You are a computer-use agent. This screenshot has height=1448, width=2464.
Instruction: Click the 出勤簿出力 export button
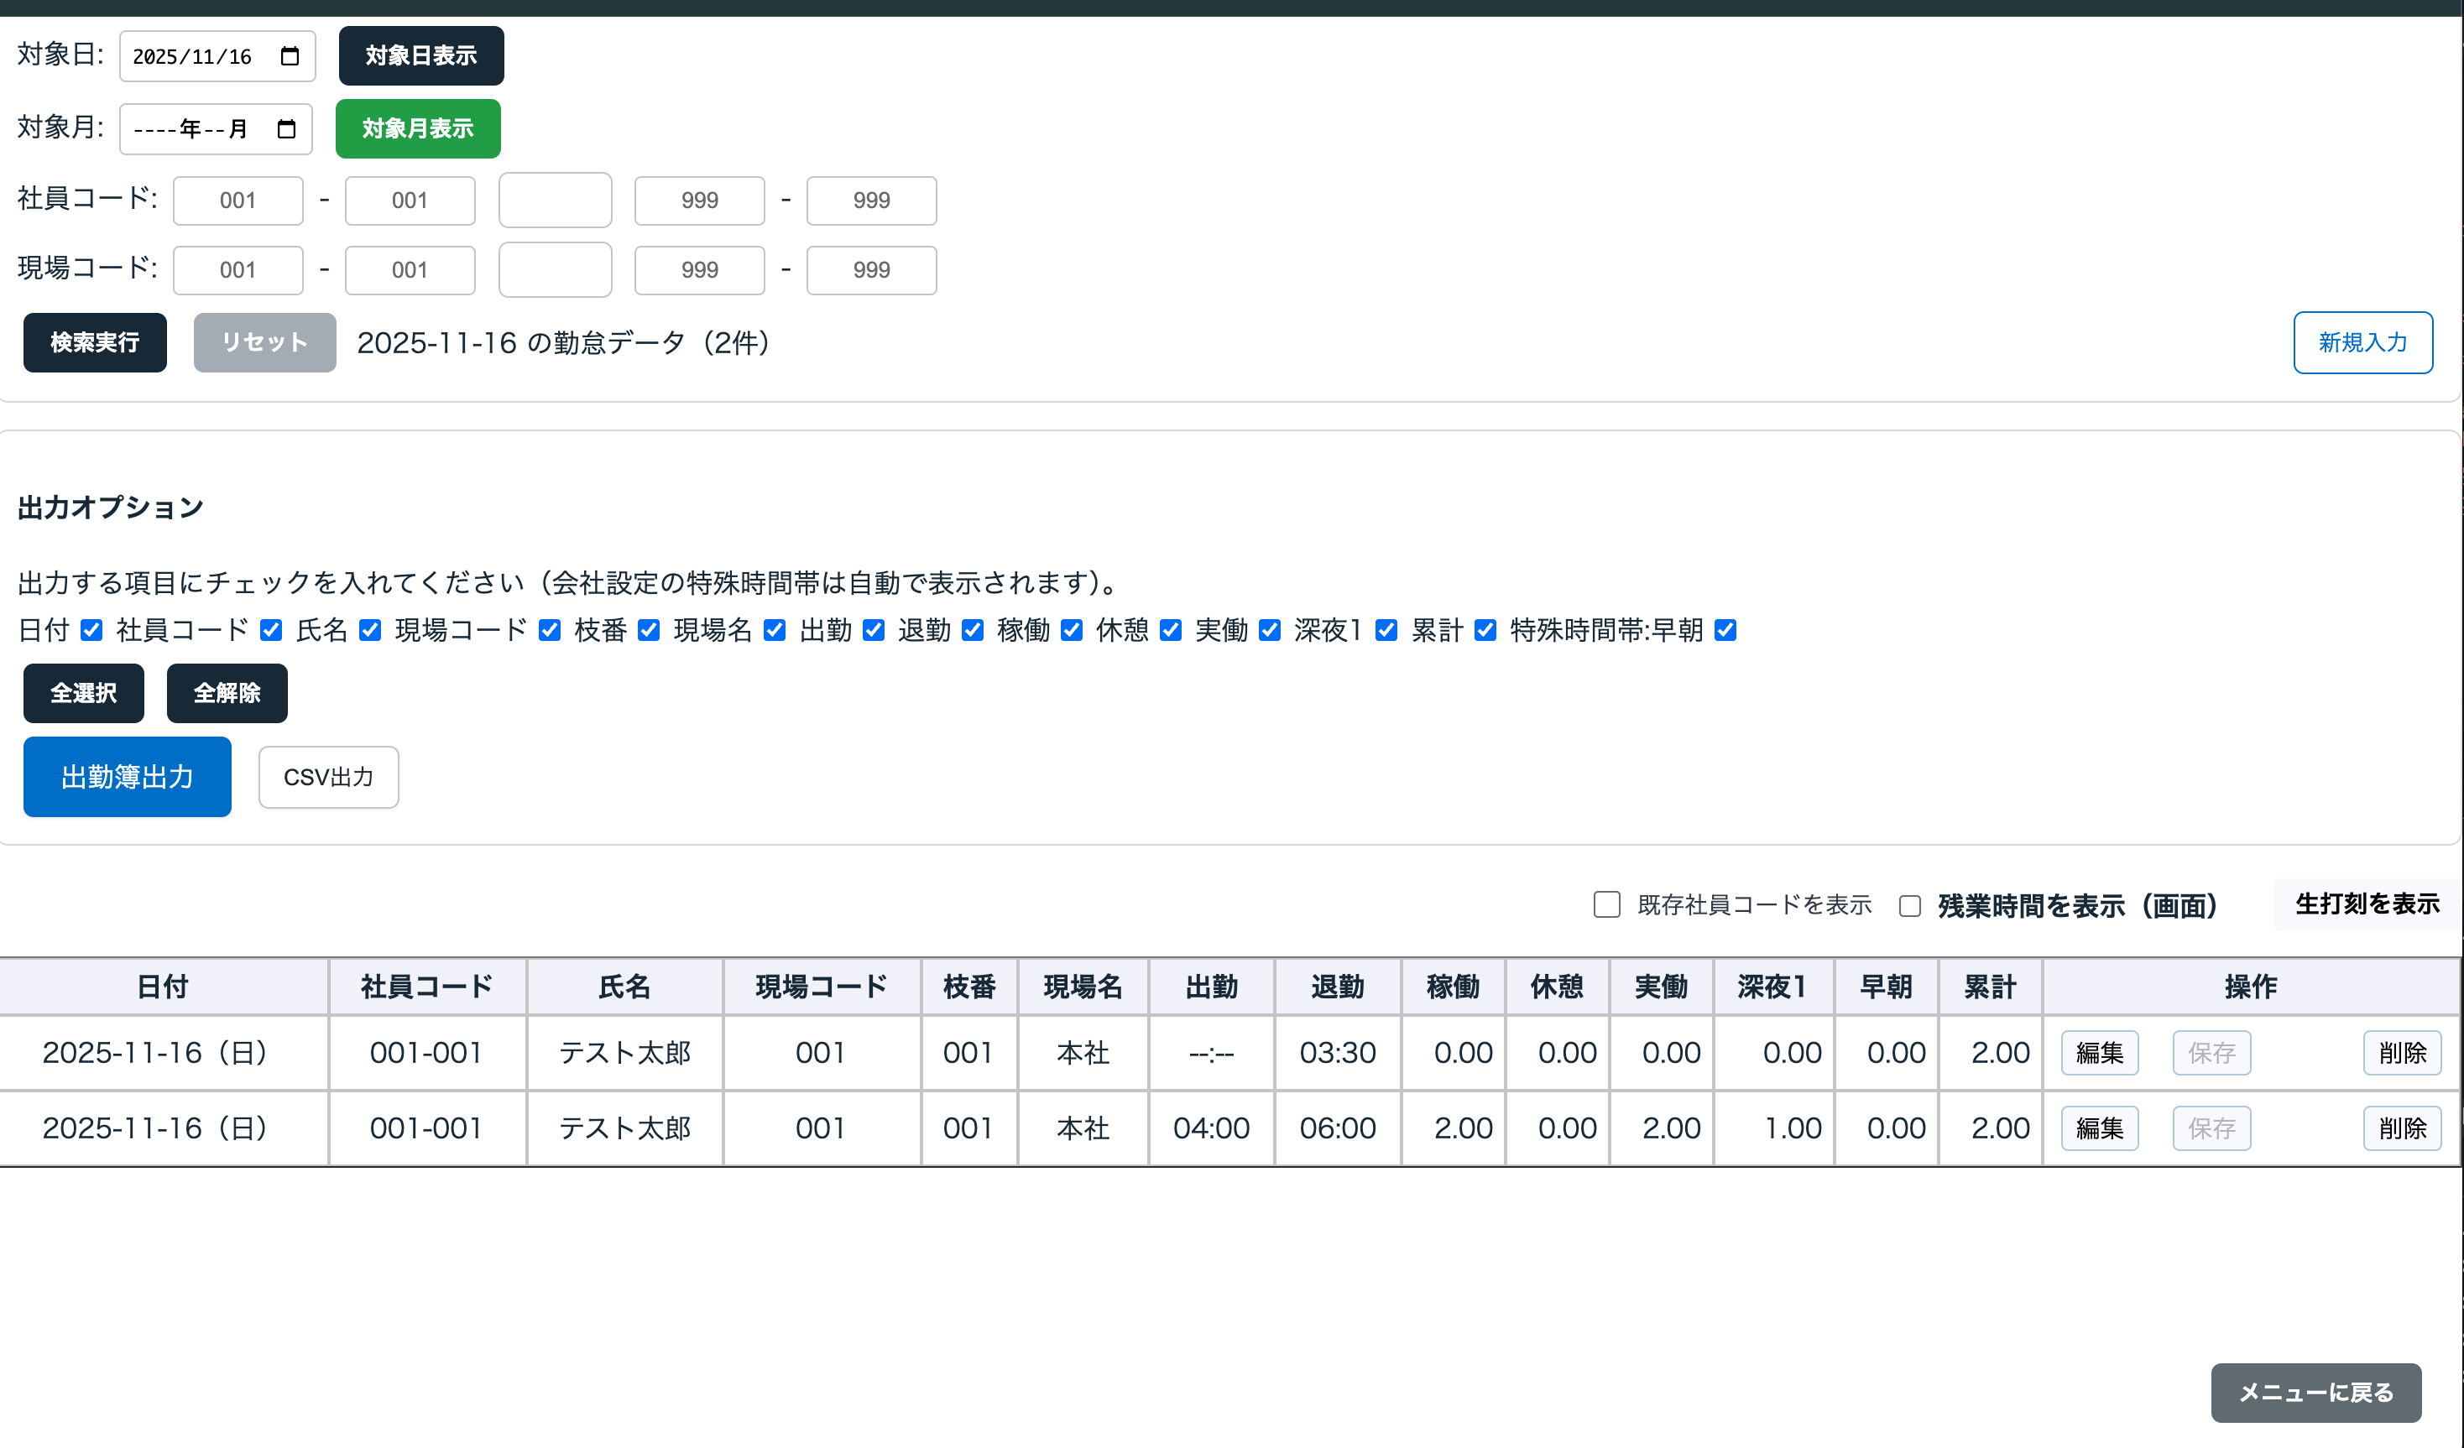point(126,776)
